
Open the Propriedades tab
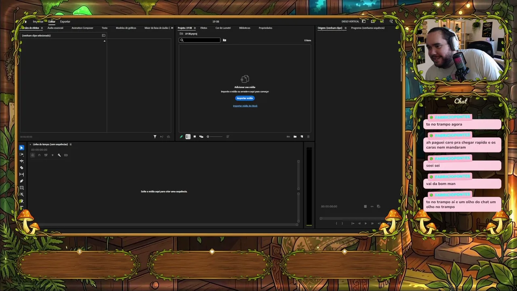pyautogui.click(x=265, y=28)
